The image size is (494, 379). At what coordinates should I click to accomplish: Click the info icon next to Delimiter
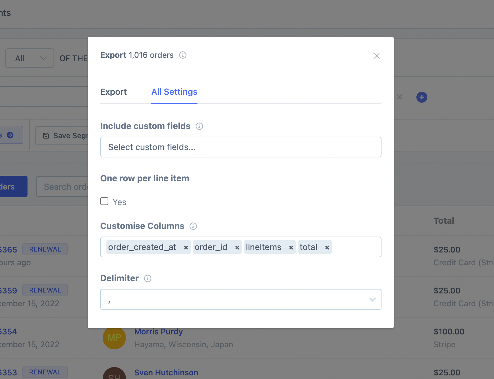[x=148, y=279]
